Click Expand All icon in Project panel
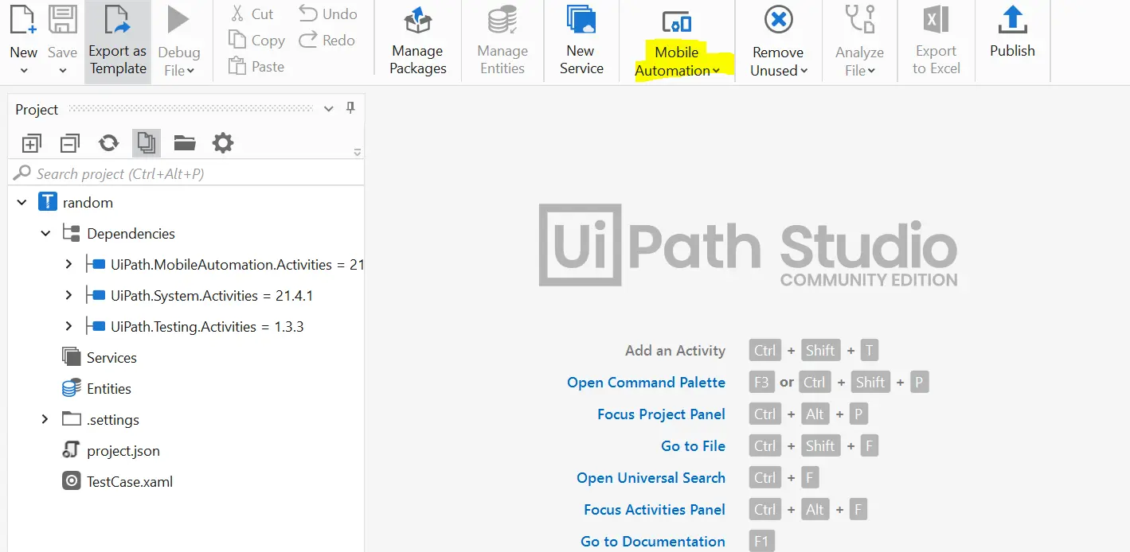The image size is (1130, 552). (32, 143)
